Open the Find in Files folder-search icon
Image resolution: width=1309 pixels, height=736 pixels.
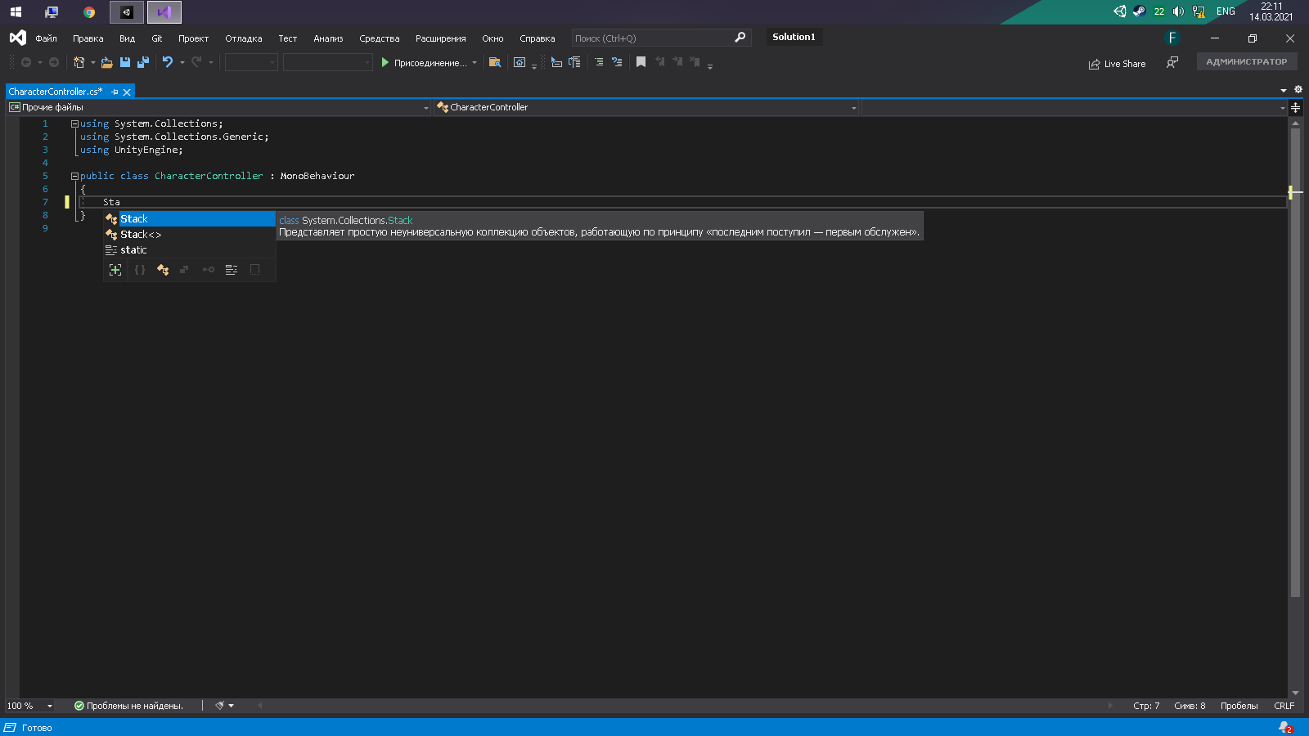(x=494, y=62)
